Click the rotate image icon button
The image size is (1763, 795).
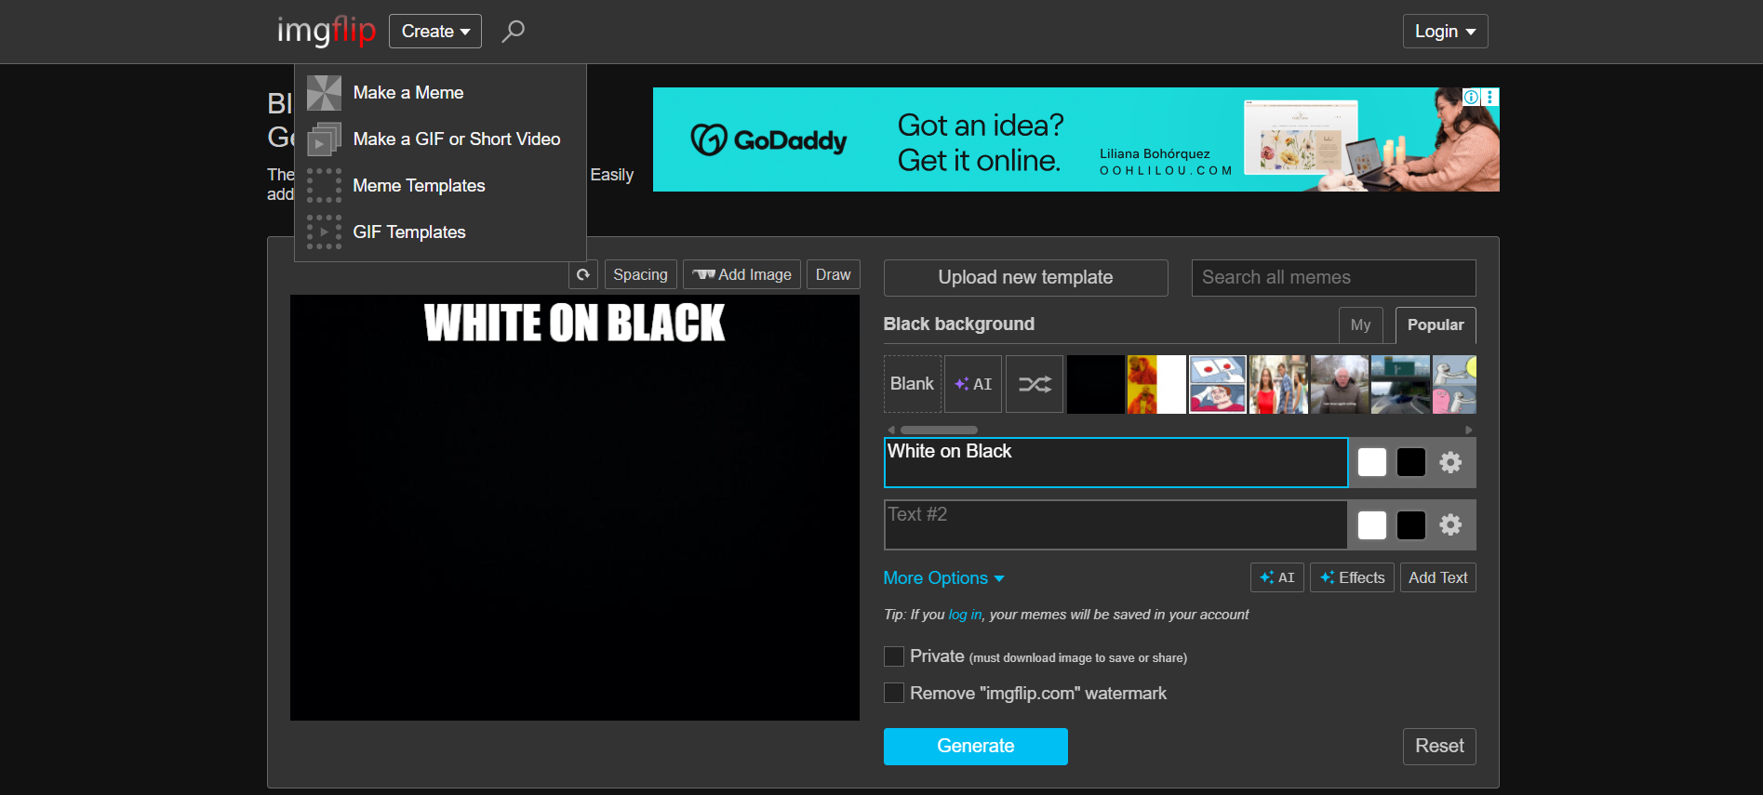[x=583, y=275]
